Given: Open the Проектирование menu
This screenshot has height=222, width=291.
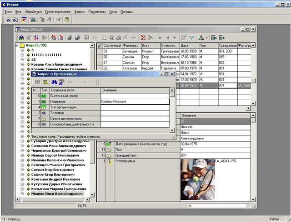Looking at the screenshot, I should click(x=58, y=11).
